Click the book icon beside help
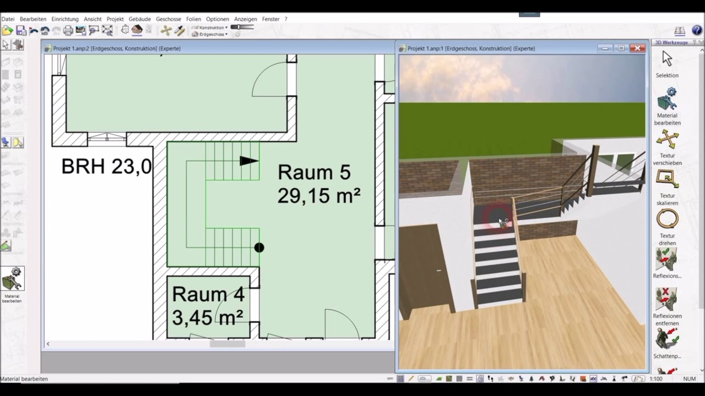Screen dimensions: 705x396 (x=680, y=31)
